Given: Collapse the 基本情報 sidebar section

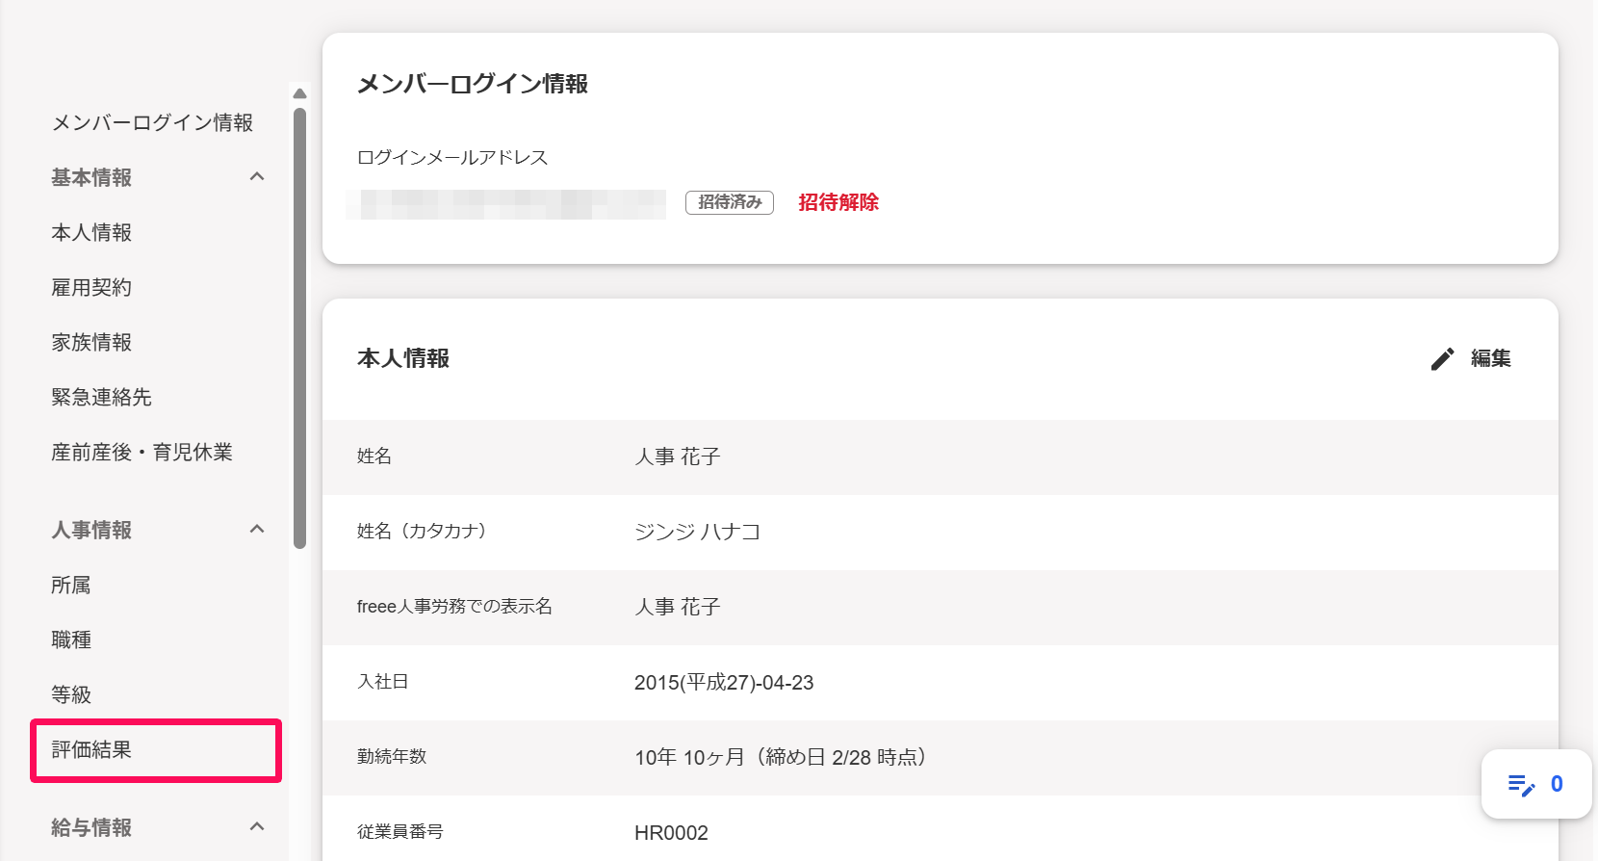Looking at the screenshot, I should [257, 176].
